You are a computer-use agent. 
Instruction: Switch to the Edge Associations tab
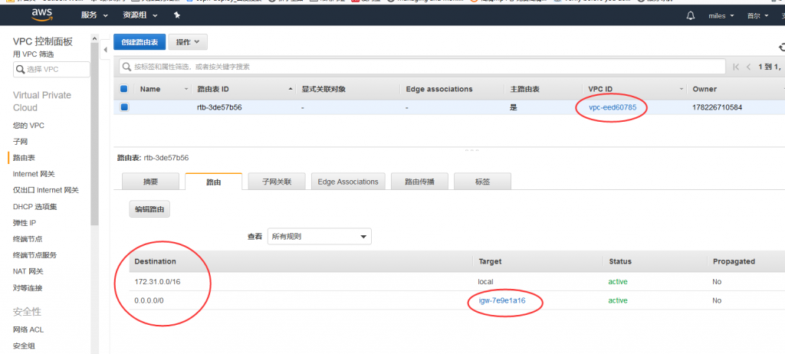[x=347, y=182]
